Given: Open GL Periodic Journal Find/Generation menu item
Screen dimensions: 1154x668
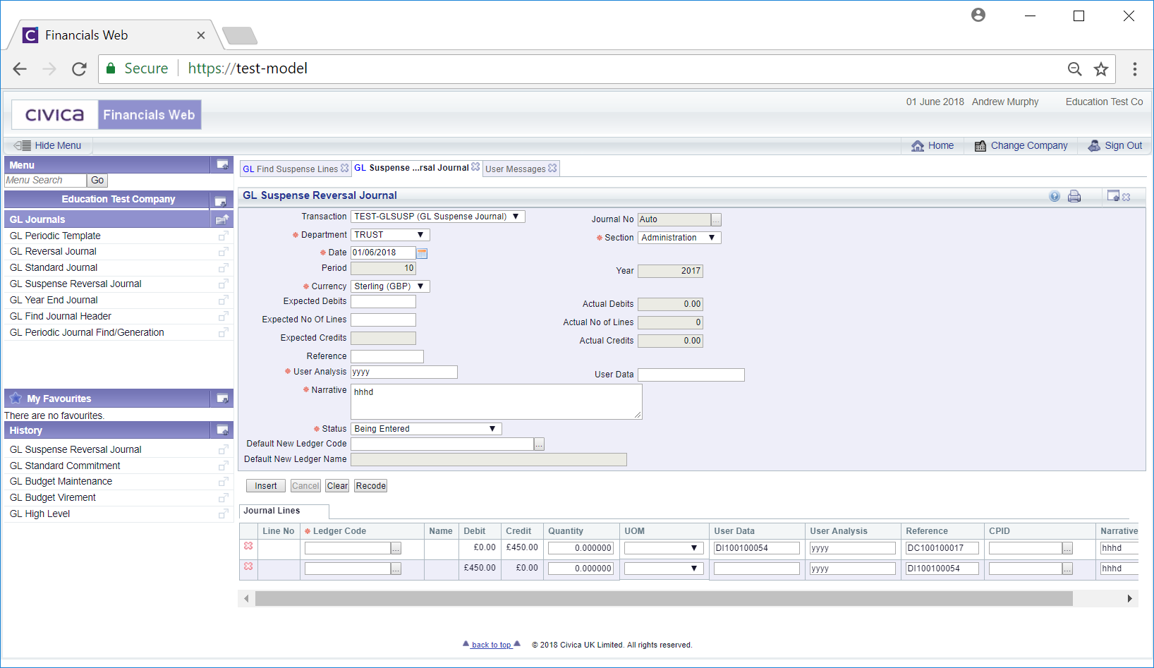Looking at the screenshot, I should point(87,333).
